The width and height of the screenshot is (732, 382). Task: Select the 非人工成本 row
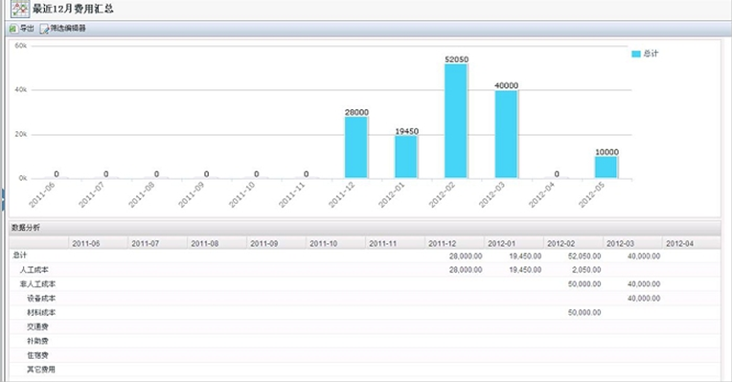pyautogui.click(x=364, y=283)
